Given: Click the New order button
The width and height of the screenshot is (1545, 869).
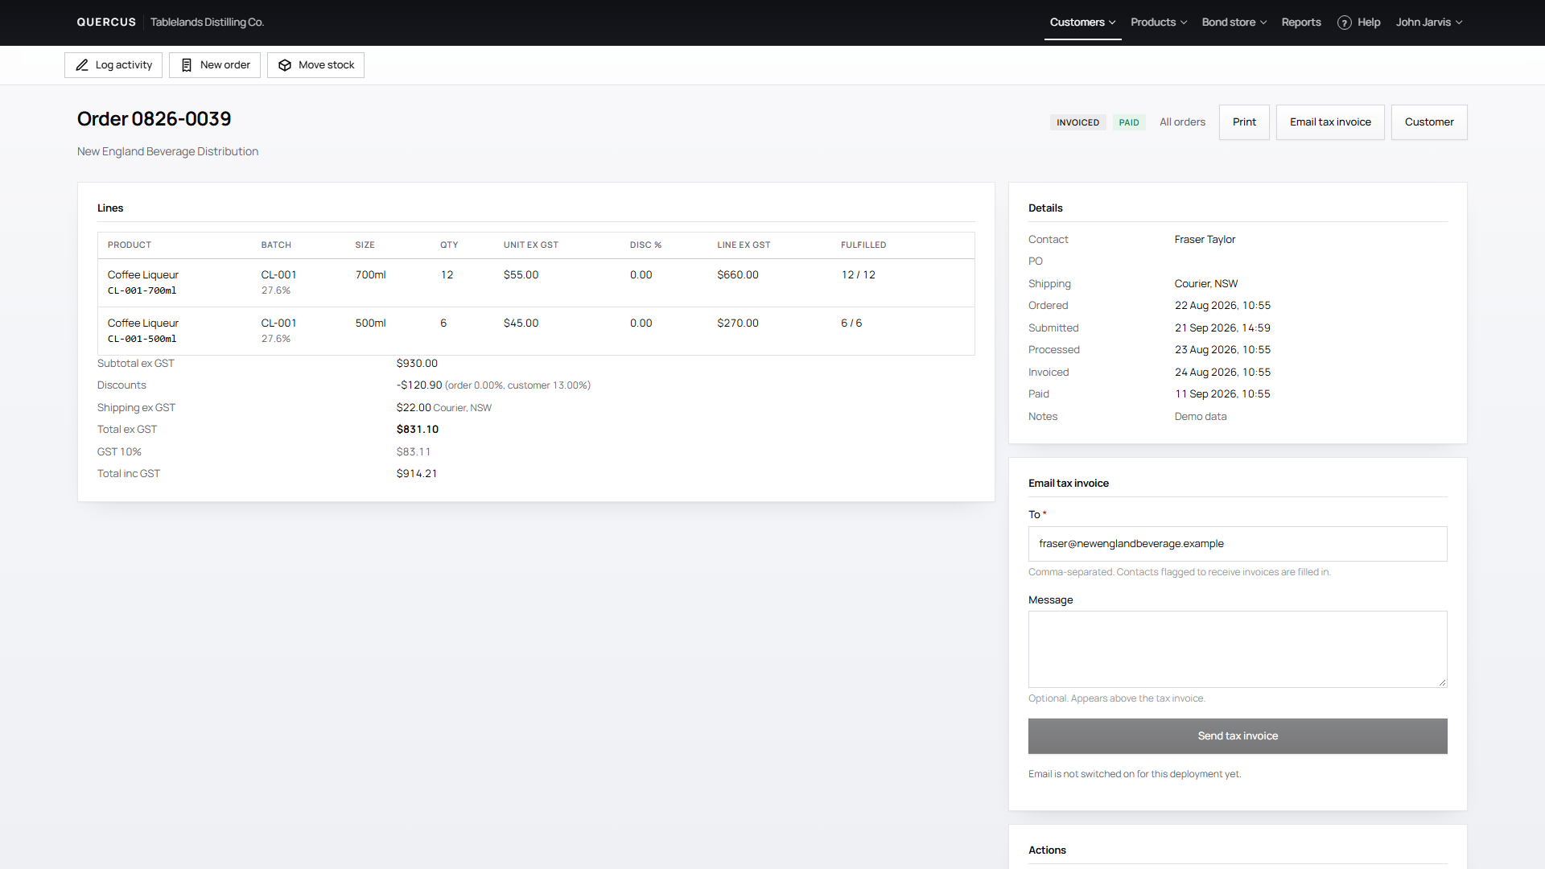Looking at the screenshot, I should [215, 65].
